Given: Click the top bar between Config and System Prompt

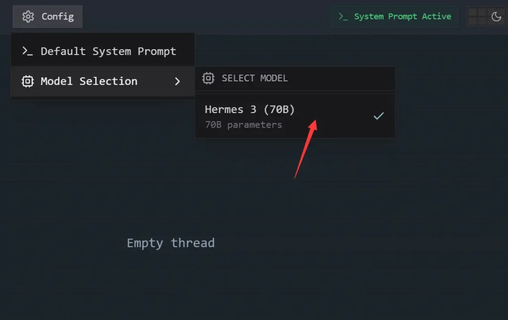Looking at the screenshot, I should tap(206, 16).
